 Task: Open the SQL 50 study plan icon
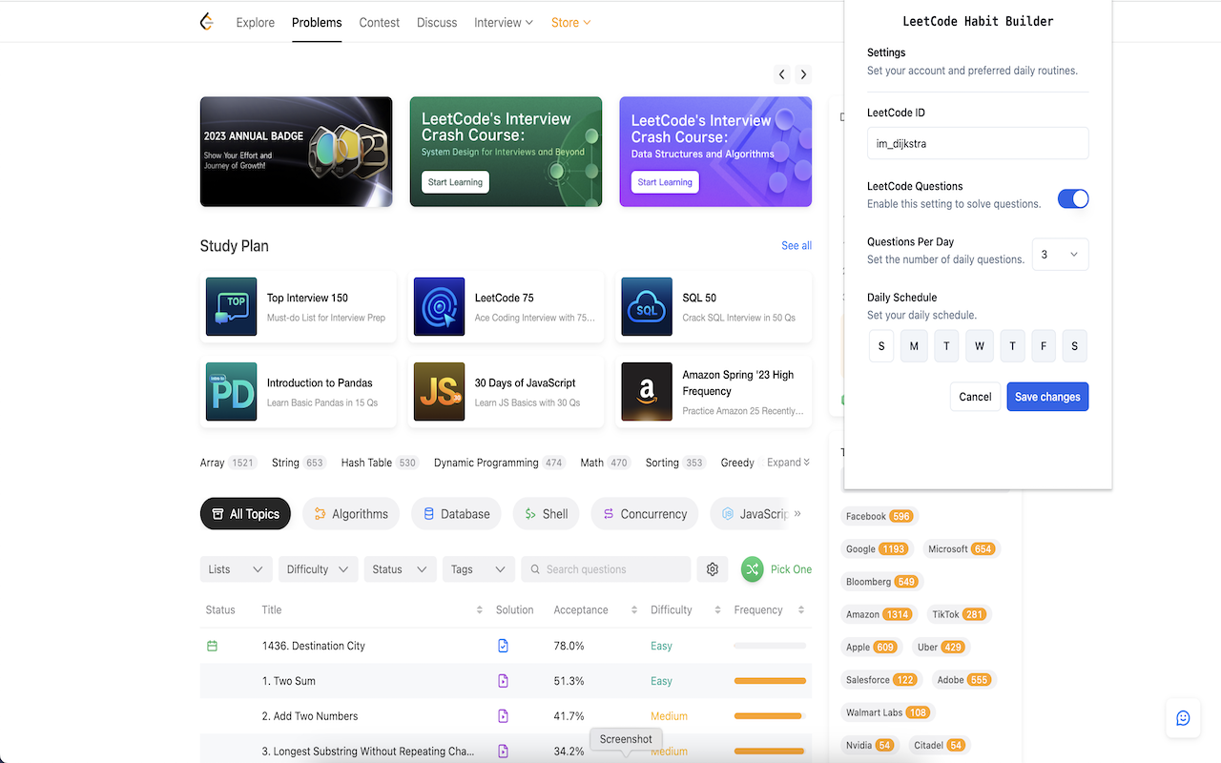pyautogui.click(x=647, y=306)
